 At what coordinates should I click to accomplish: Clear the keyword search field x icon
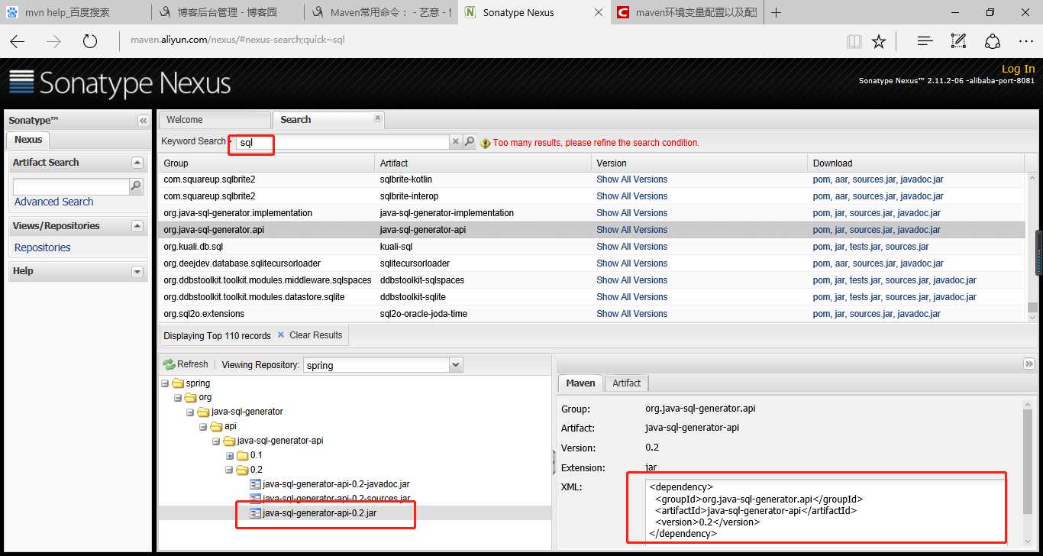pyautogui.click(x=456, y=141)
